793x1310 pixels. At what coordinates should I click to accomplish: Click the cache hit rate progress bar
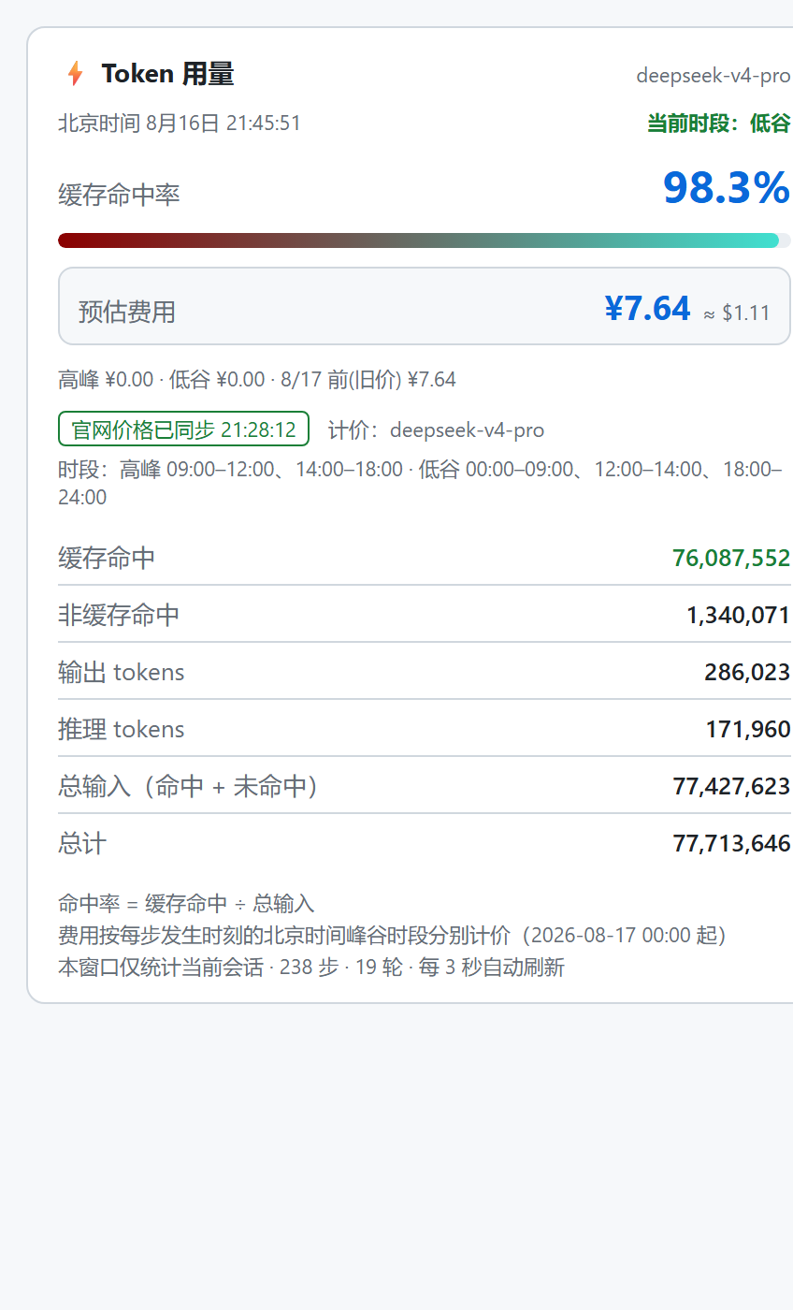pos(425,240)
